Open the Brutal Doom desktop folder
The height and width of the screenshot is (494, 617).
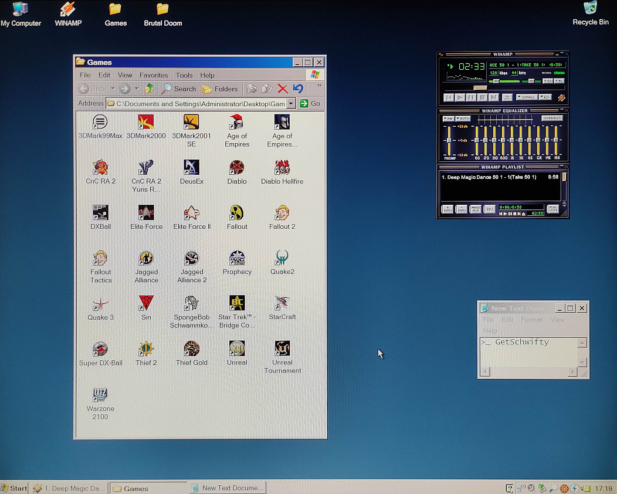(162, 9)
